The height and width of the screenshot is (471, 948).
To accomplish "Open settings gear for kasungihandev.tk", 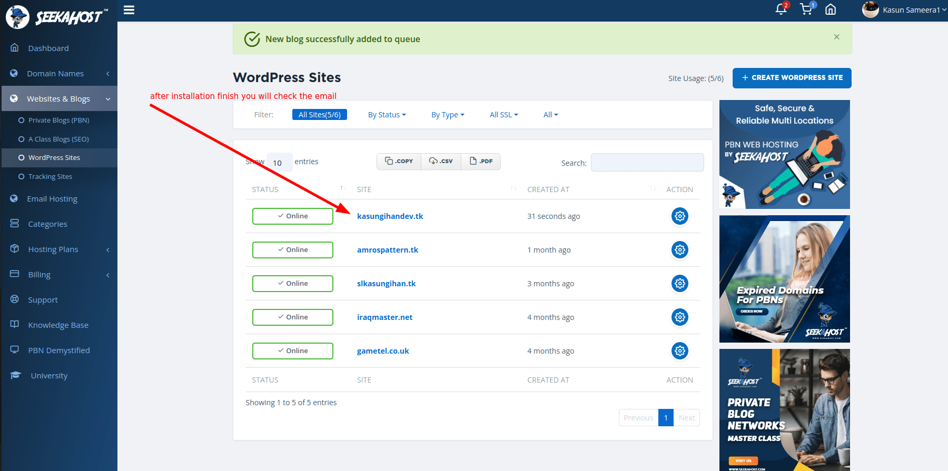I will [680, 216].
